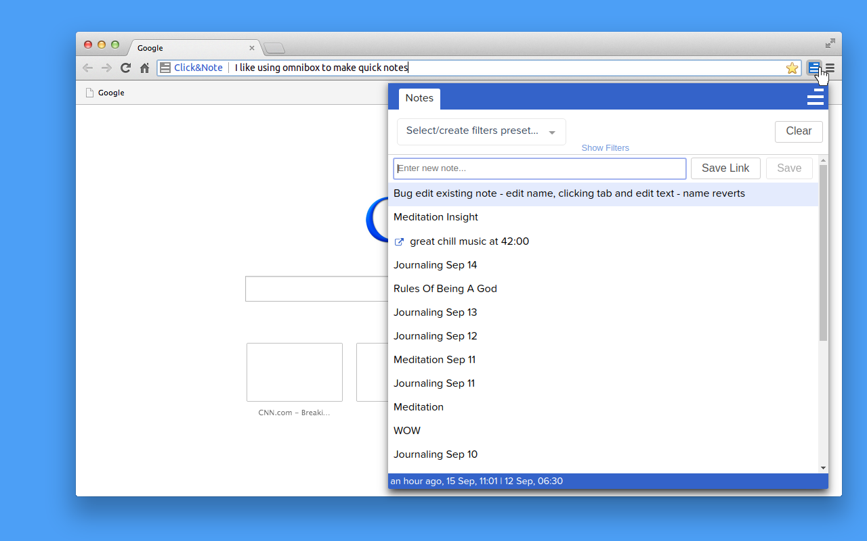
Task: Click the scrollbar down arrow in Notes
Action: coord(824,468)
